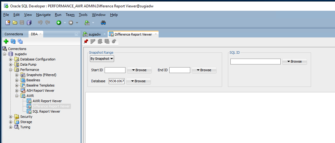Minimize the DBA navigator panel
This screenshot has width=335, height=143.
pos(76,34)
